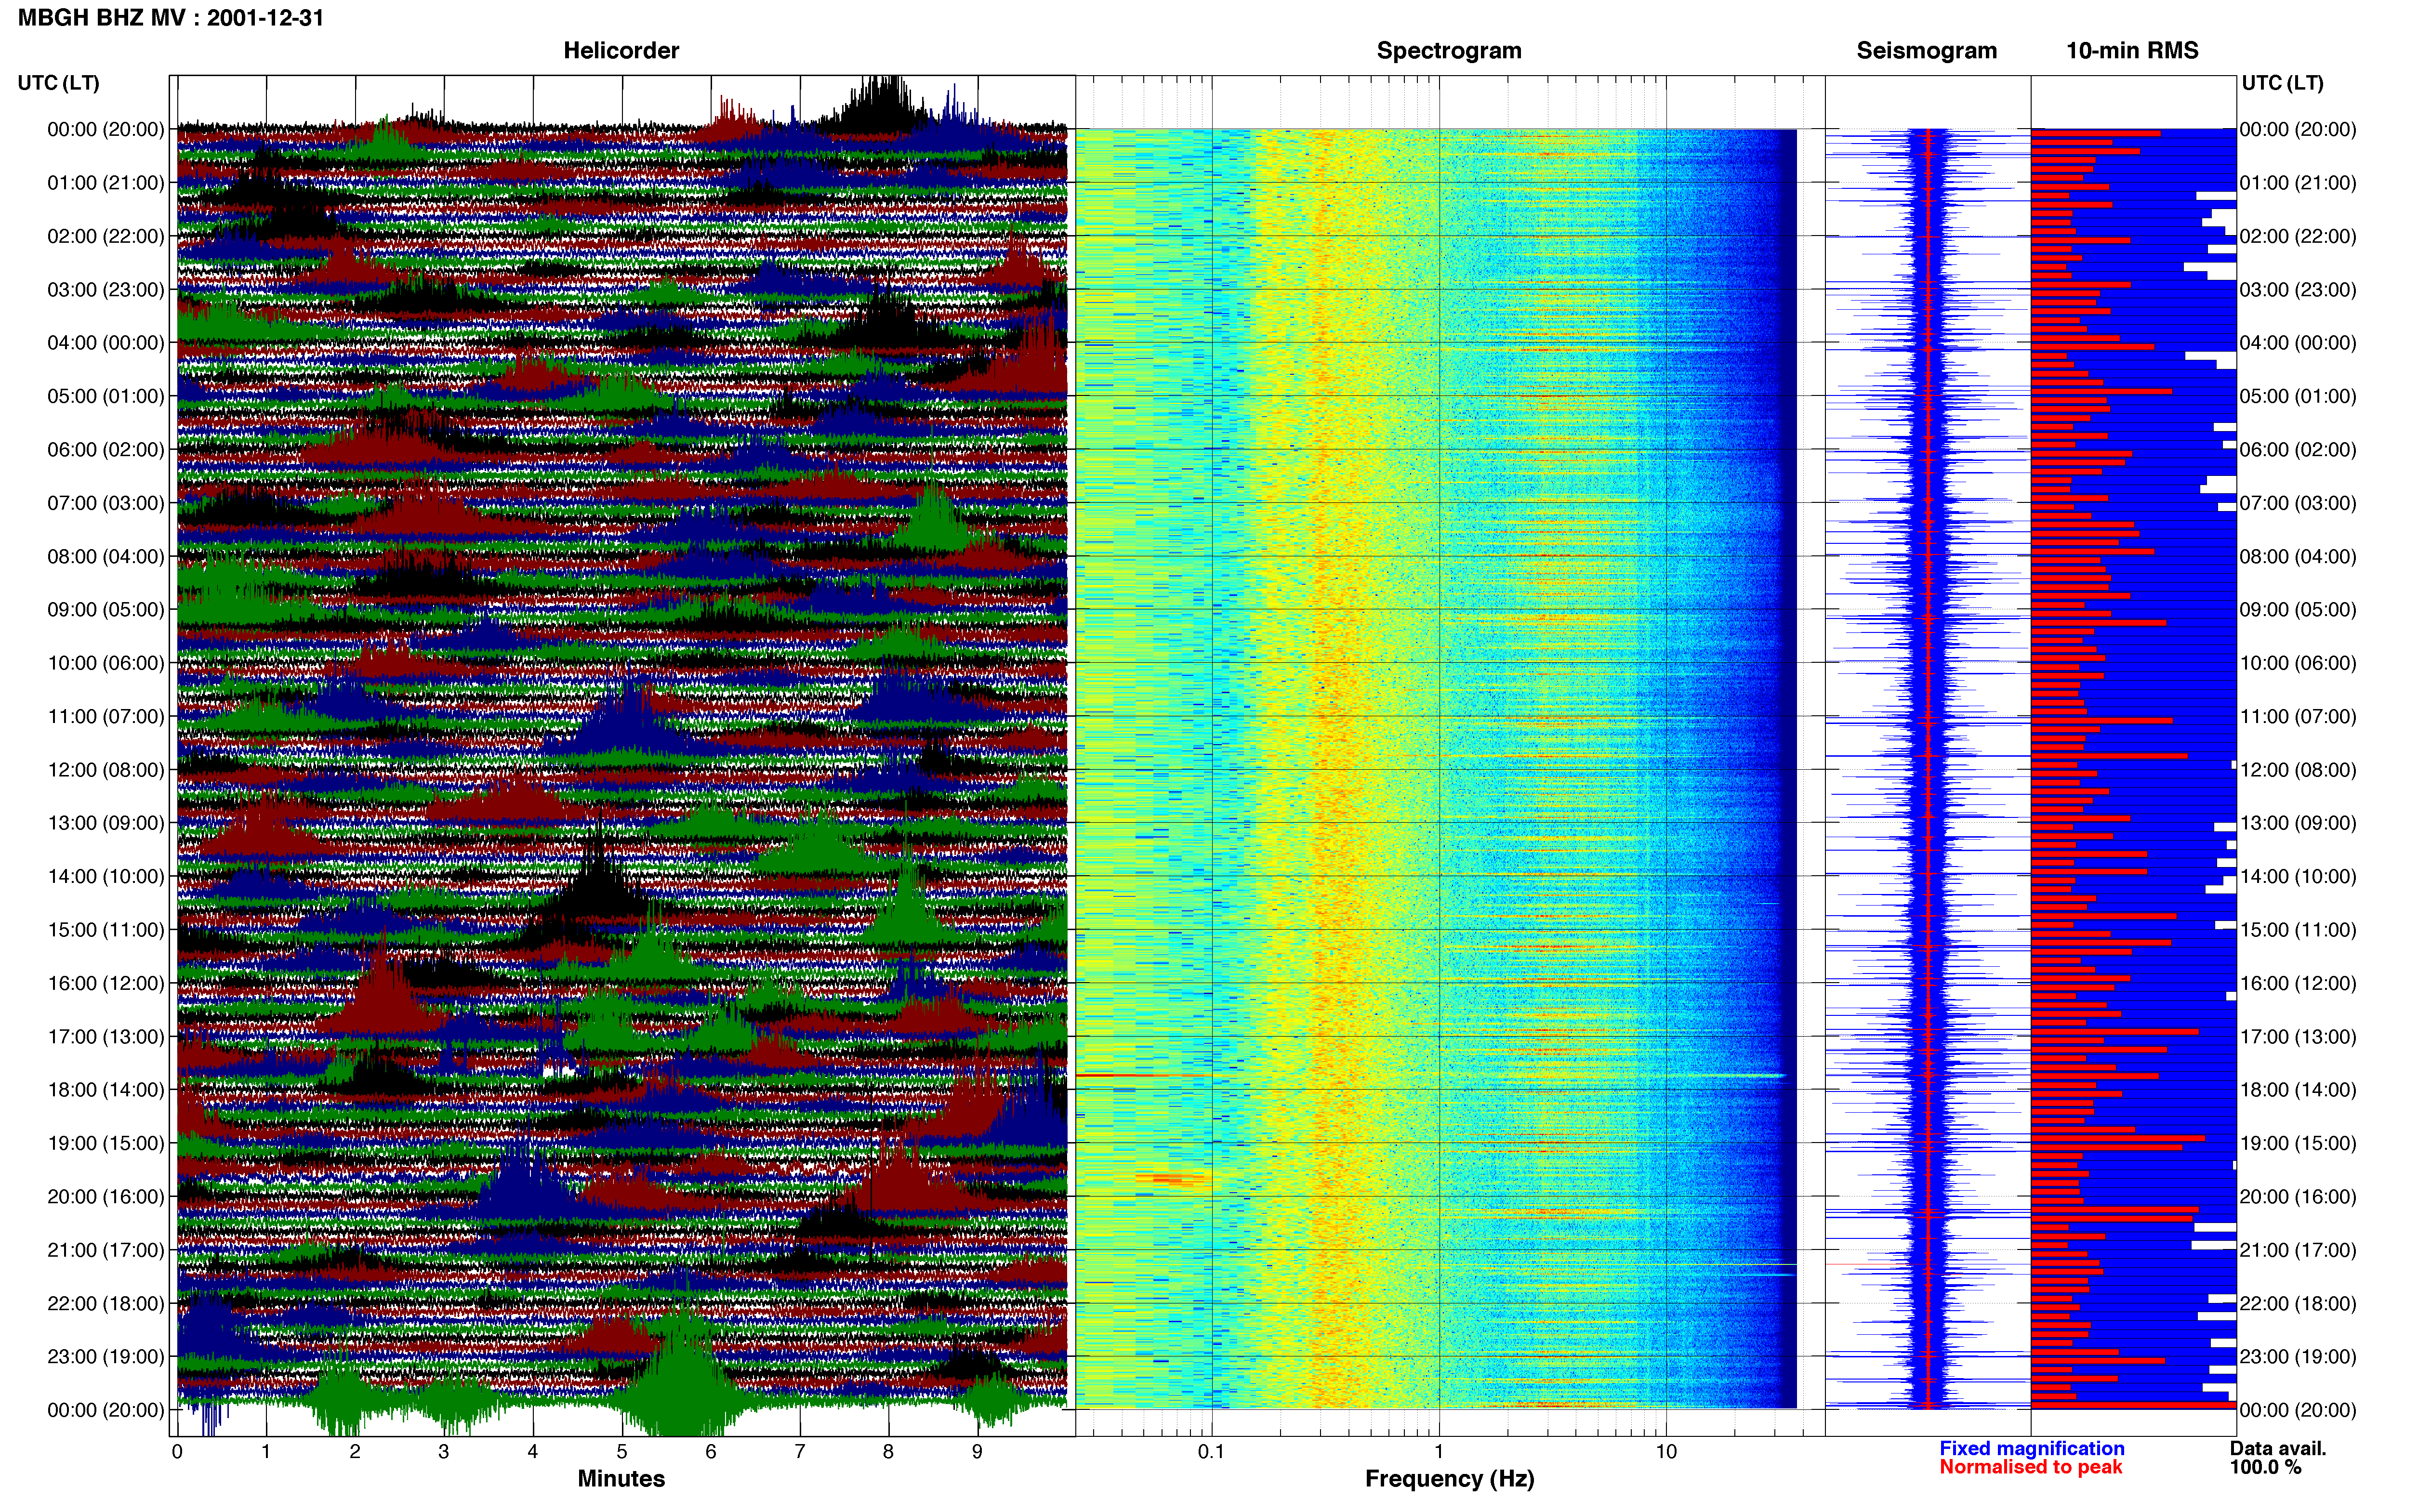Click the left '21:00 (17:00)' time label
The image size is (2418, 1512).
tap(106, 1250)
